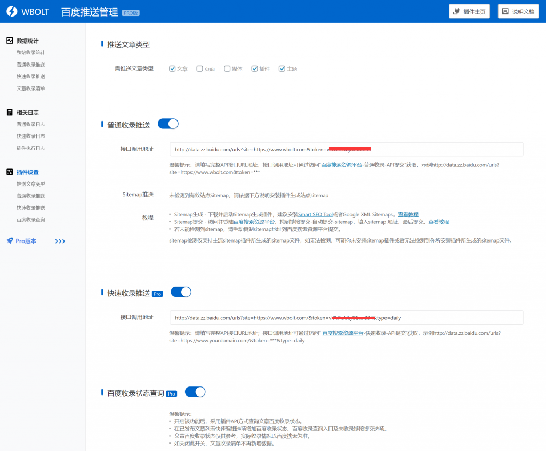546x451 pixels.
Task: Disable the 快速收录推送 toggle switch
Action: pyautogui.click(x=181, y=292)
